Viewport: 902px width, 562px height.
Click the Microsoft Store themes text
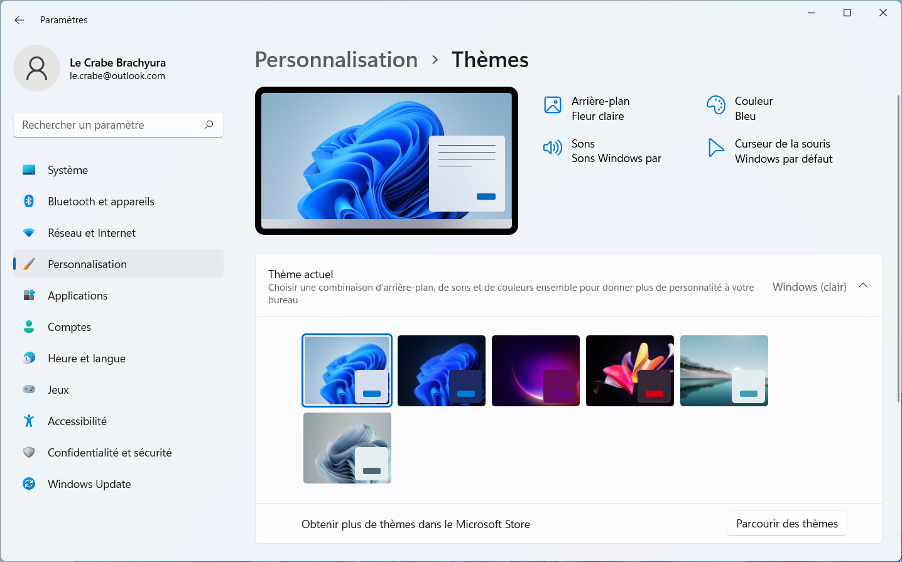tap(416, 524)
